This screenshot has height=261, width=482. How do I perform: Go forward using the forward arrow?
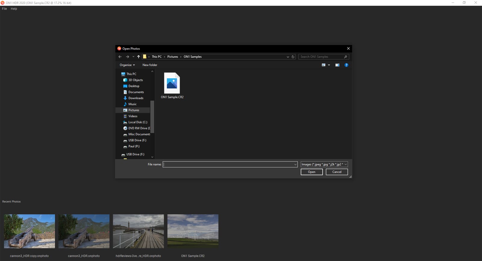[x=127, y=57]
